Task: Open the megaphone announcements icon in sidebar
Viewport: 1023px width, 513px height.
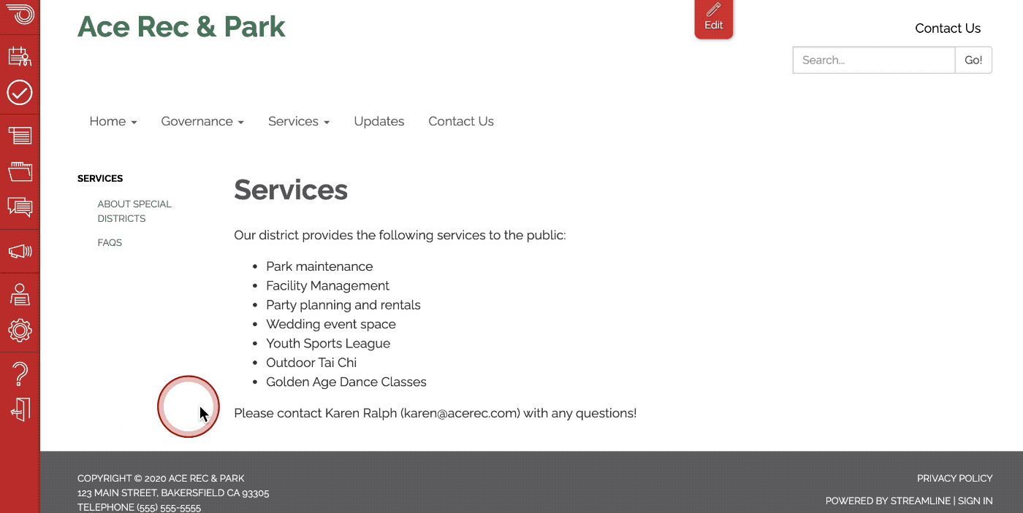Action: (20, 252)
